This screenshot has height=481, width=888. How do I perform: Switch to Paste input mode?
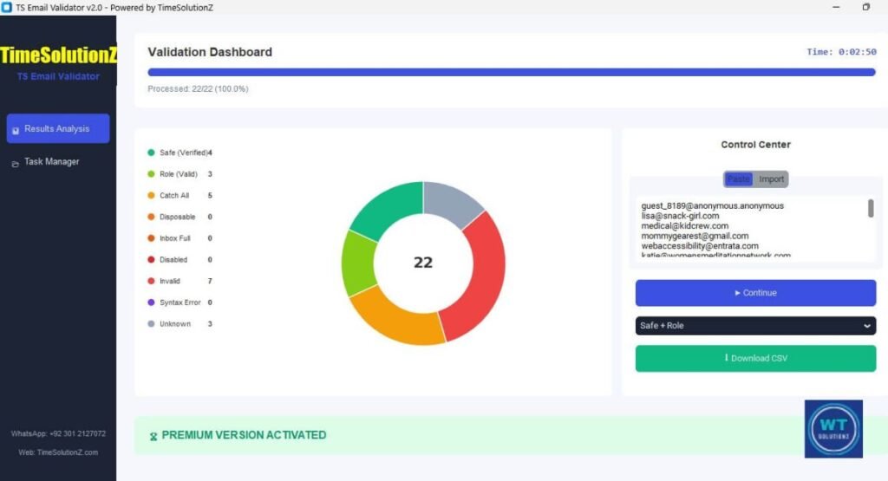click(x=739, y=179)
